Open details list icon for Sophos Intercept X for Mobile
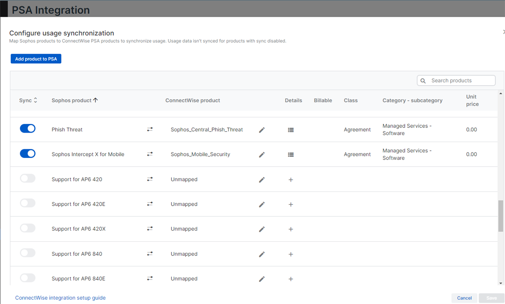This screenshot has width=505, height=304. 291,154
